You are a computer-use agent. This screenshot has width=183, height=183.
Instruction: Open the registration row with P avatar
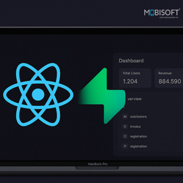(x=151, y=146)
